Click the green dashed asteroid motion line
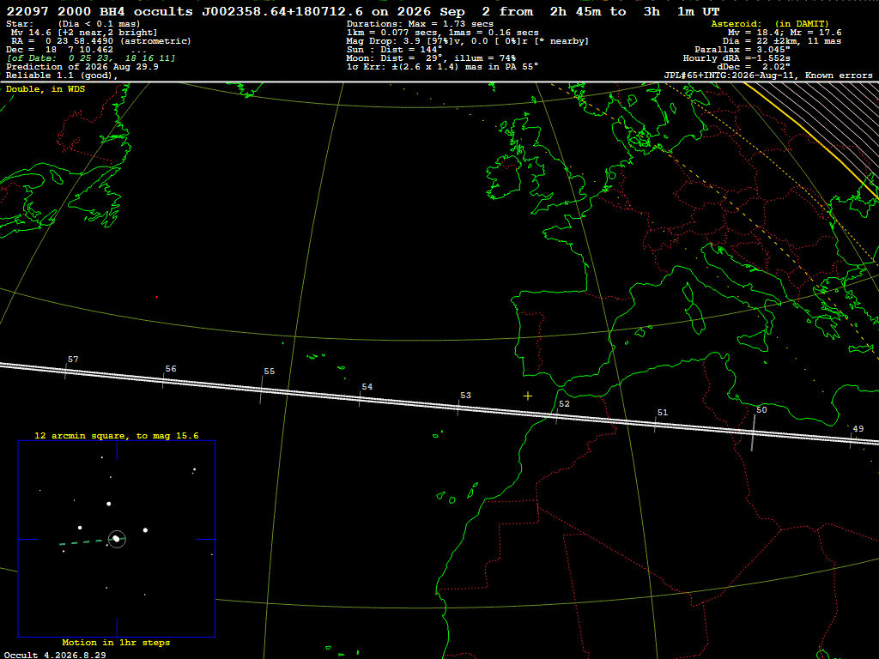 click(x=82, y=542)
